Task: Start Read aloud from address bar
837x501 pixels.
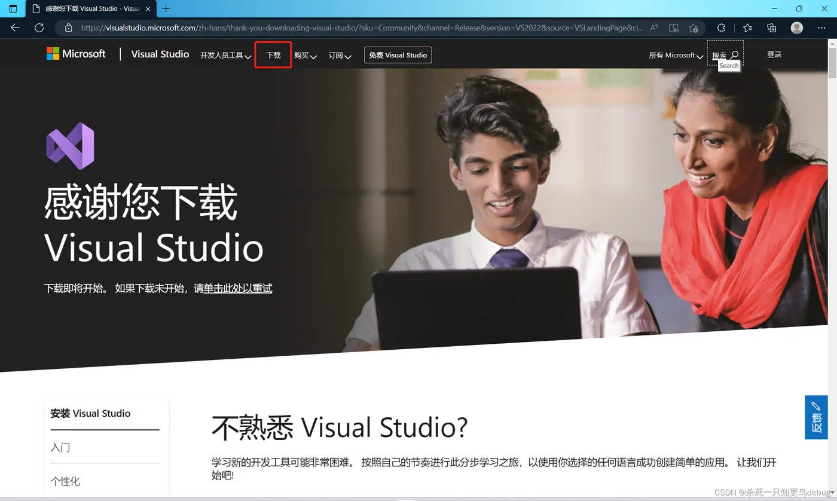Action: pyautogui.click(x=654, y=28)
